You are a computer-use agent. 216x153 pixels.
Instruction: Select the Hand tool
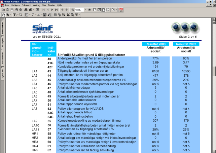click(3, 15)
